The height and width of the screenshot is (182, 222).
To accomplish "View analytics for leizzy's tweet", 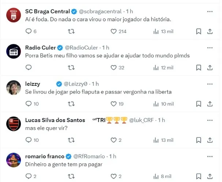I will [x=156, y=104].
